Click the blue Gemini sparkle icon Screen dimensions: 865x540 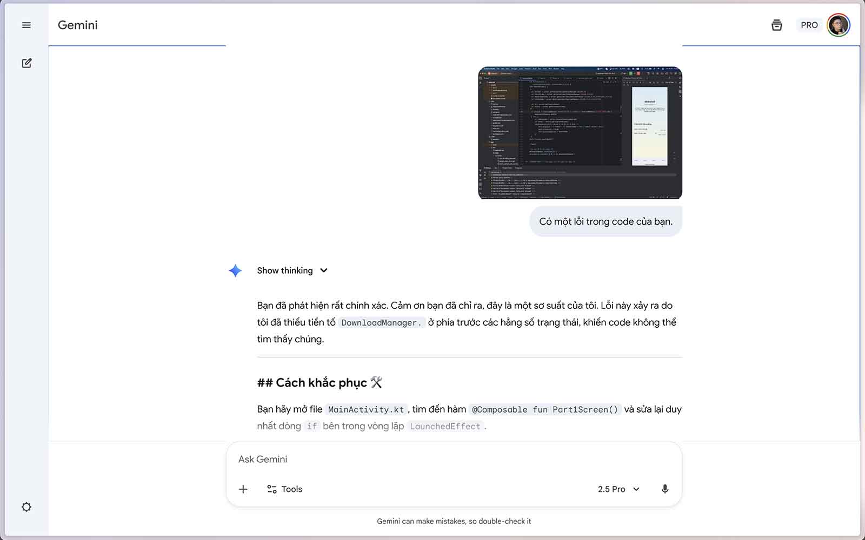[235, 271]
